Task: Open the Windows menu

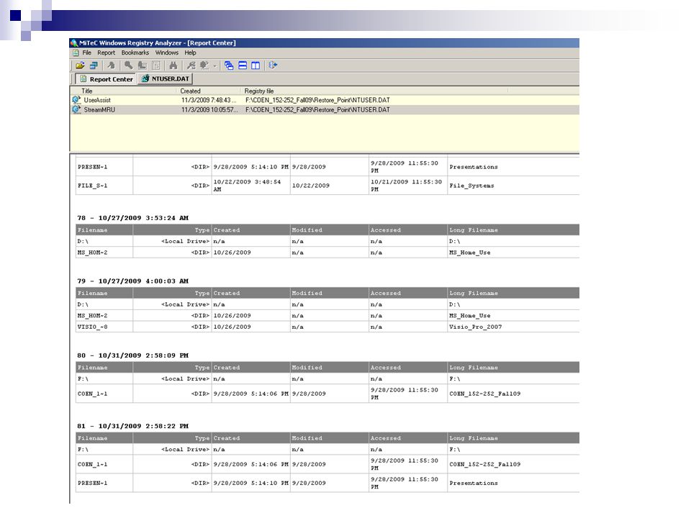Action: (167, 53)
